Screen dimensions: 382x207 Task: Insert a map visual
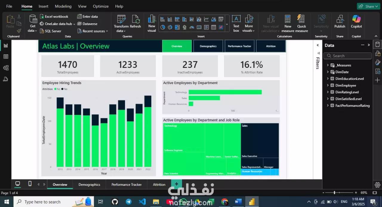click(x=184, y=27)
